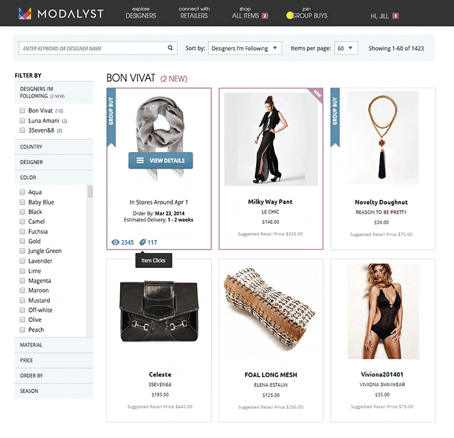The width and height of the screenshot is (454, 438).
Task: Check the 3Seven&8 designer filter
Action: [x=22, y=130]
